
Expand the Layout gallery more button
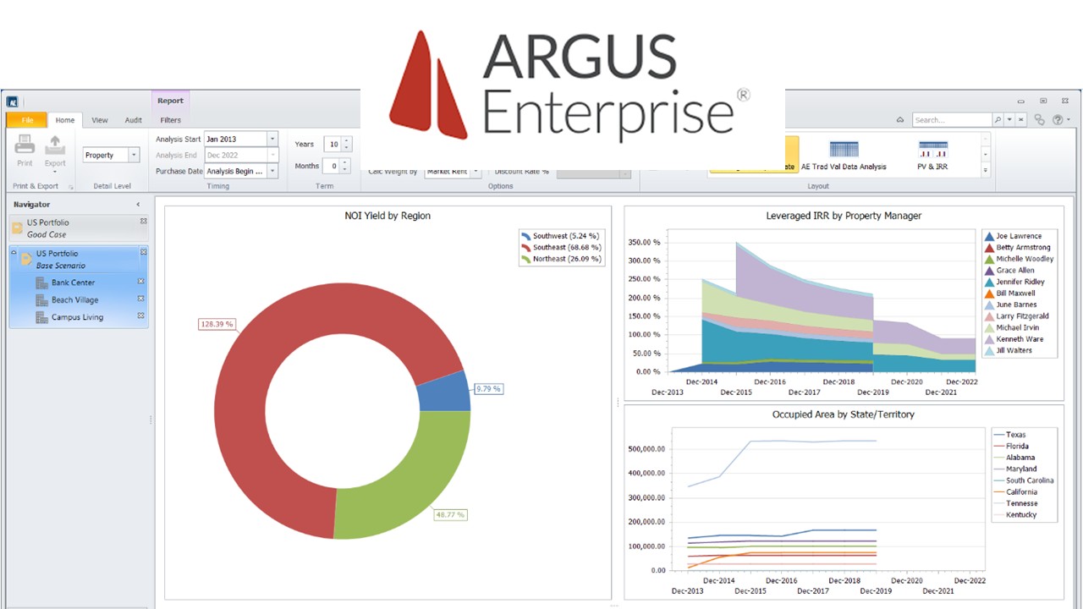click(x=985, y=171)
